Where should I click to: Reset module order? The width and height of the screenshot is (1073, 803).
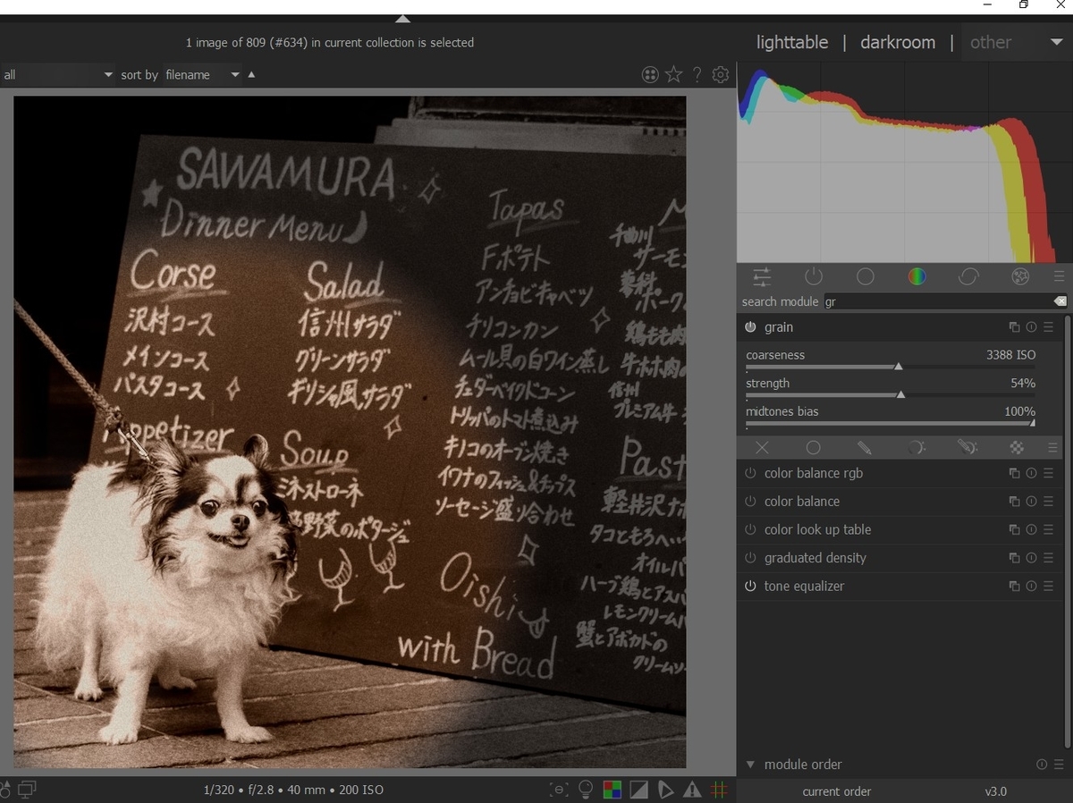(x=1042, y=765)
